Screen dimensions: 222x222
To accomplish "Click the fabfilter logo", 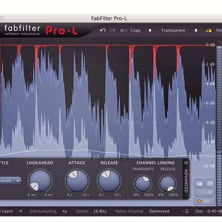I will [x=22, y=30].
